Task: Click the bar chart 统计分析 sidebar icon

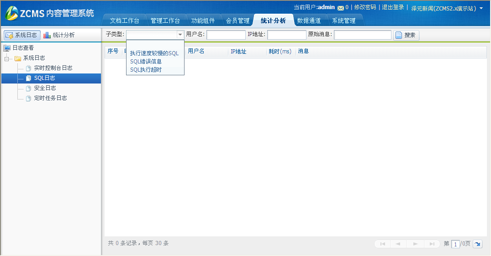Action: point(47,35)
